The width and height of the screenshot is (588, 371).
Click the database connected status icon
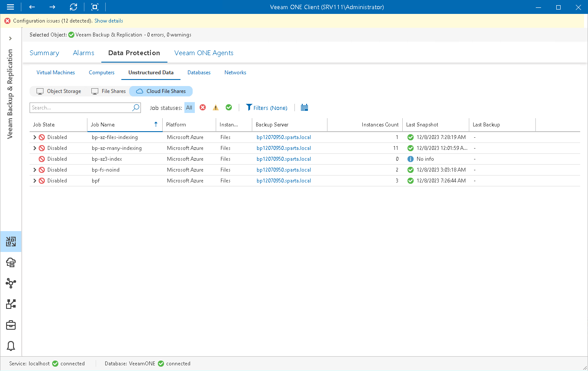pyautogui.click(x=161, y=364)
